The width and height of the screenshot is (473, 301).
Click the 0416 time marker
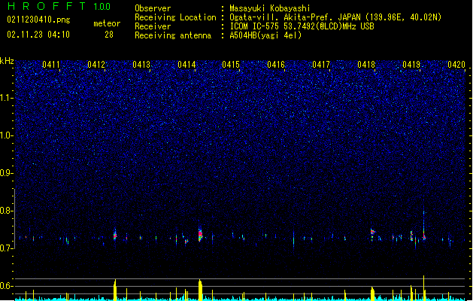point(276,65)
